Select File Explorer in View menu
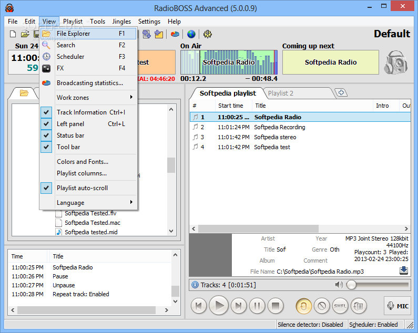The width and height of the screenshot is (418, 333). click(88, 34)
